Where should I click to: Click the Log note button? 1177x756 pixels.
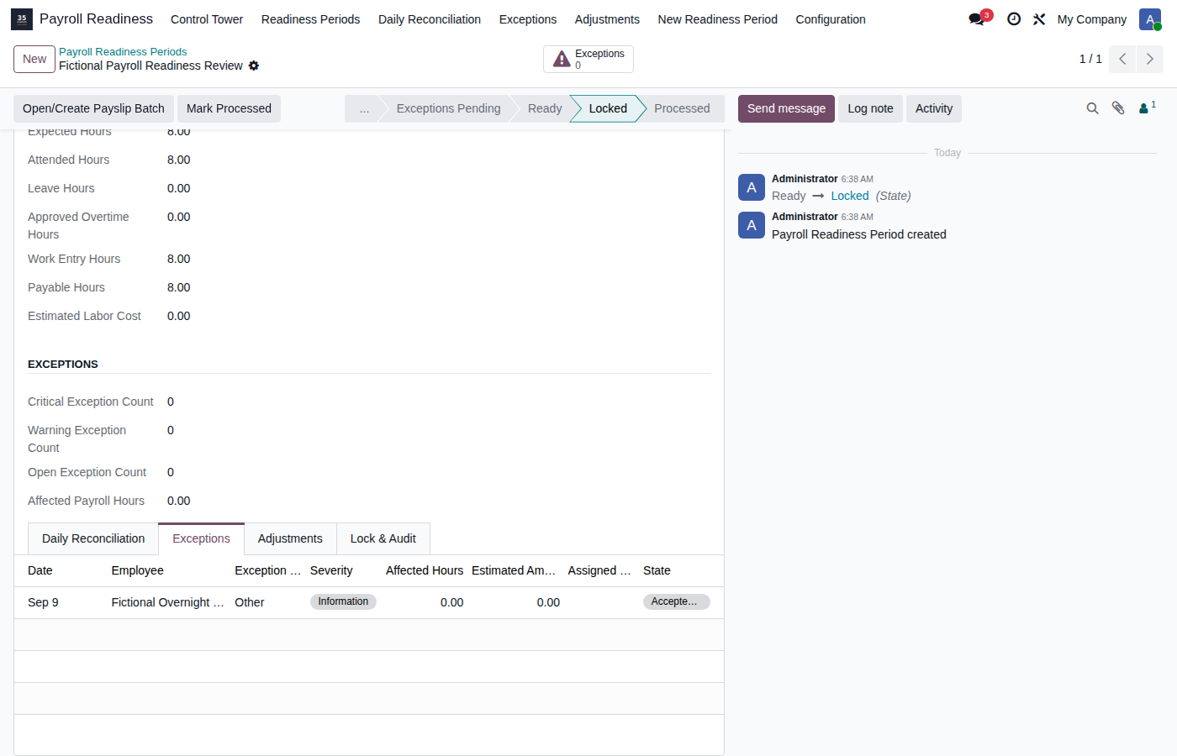point(870,108)
